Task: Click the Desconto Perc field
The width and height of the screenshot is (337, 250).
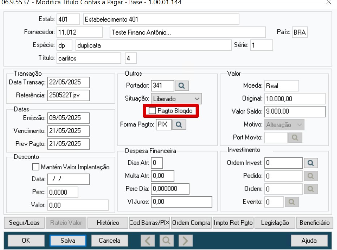Action: [x=63, y=192]
